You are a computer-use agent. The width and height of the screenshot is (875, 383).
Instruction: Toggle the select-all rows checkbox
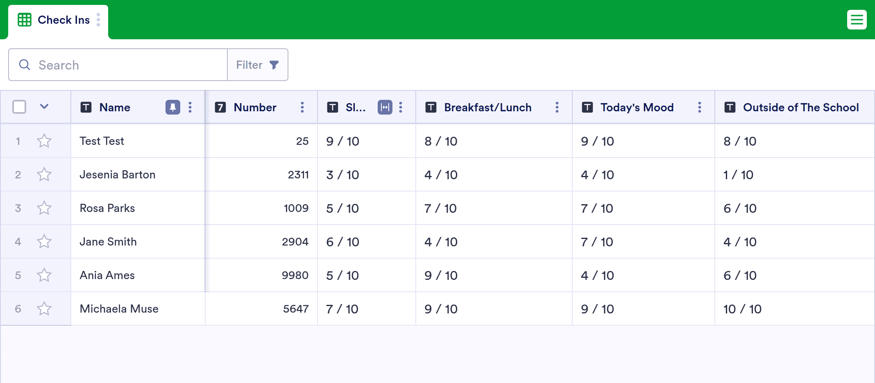tap(19, 107)
